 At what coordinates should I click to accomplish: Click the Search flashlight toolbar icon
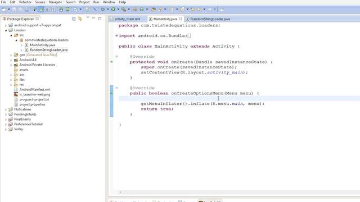(x=160, y=10)
